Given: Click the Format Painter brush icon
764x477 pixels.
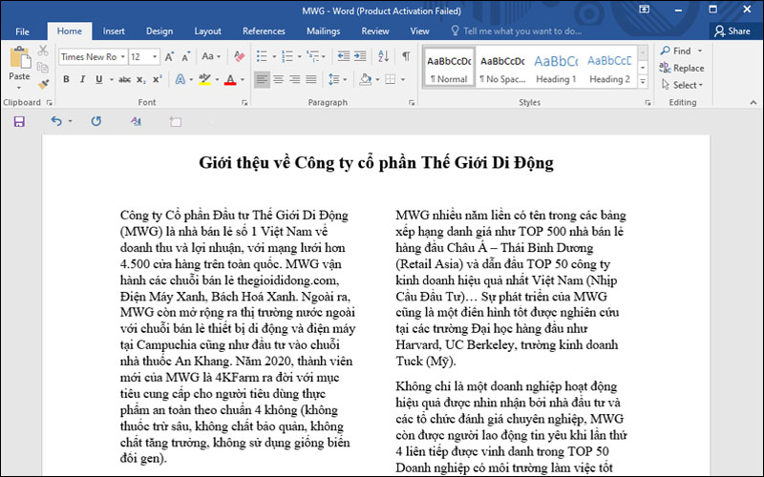Looking at the screenshot, I should coord(44,84).
